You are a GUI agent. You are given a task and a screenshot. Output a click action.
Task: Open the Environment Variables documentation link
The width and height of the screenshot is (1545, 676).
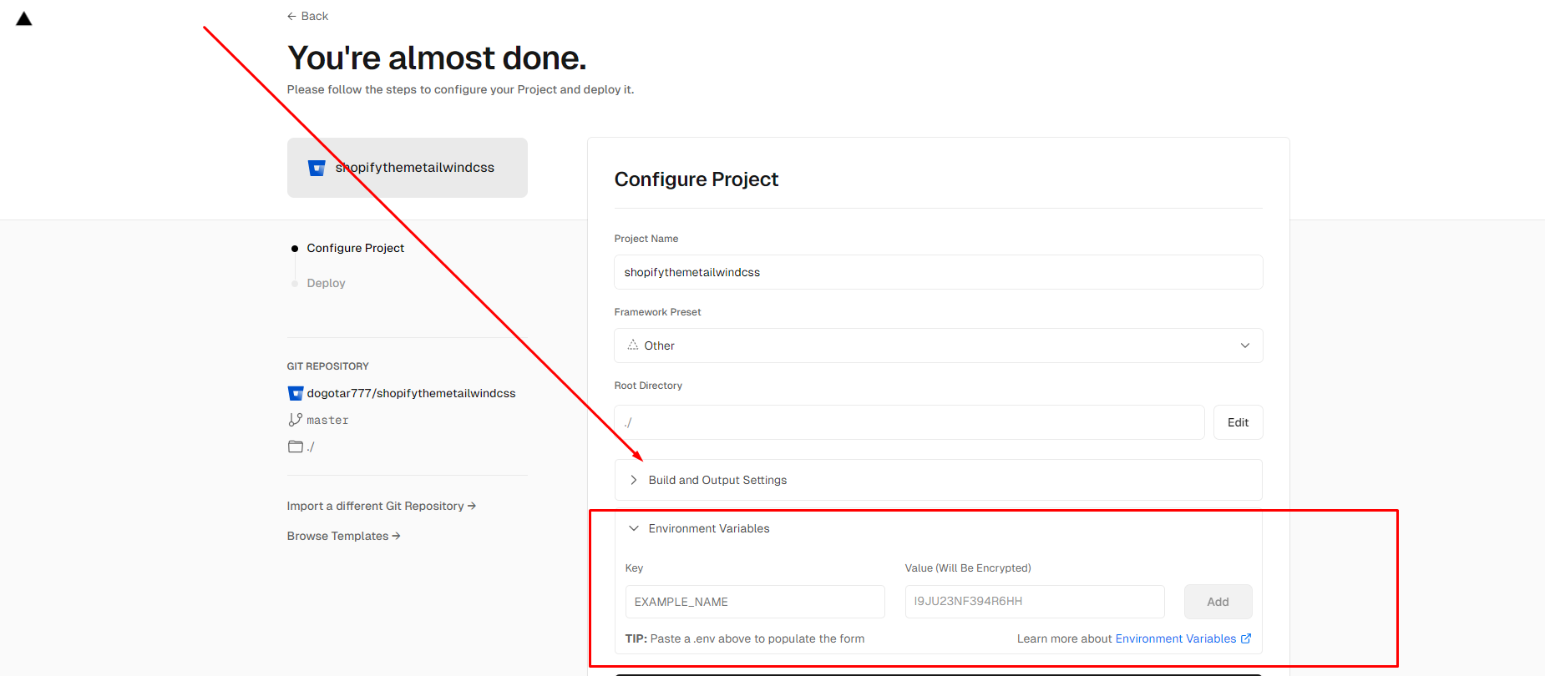1175,638
